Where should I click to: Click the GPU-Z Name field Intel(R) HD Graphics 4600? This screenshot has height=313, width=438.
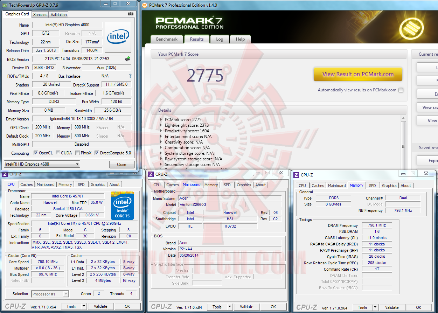pyautogui.click(x=67, y=25)
